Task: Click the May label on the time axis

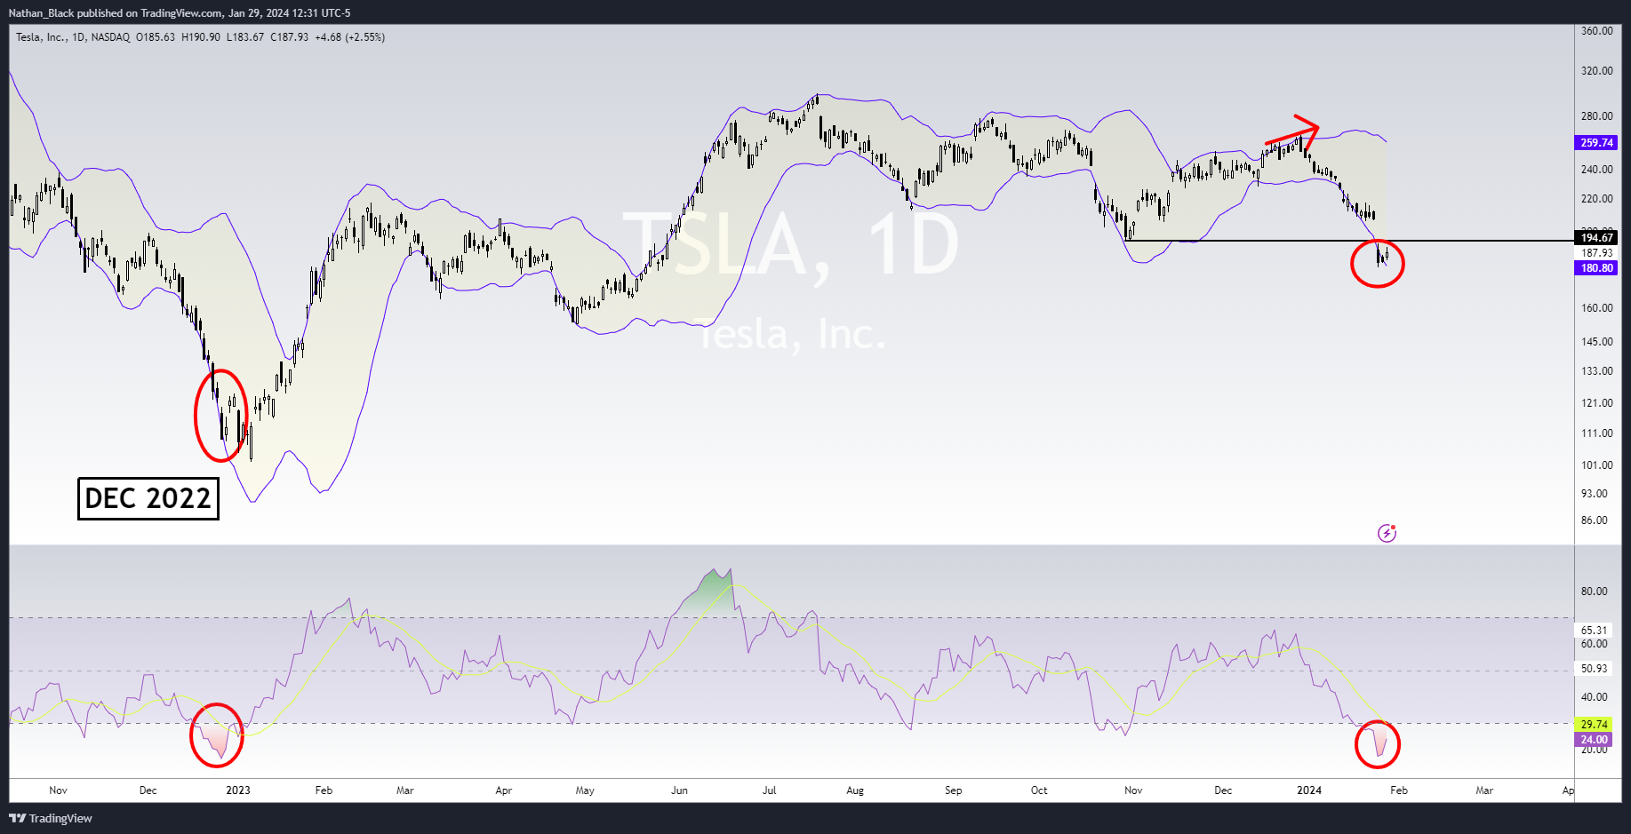Action: (585, 790)
